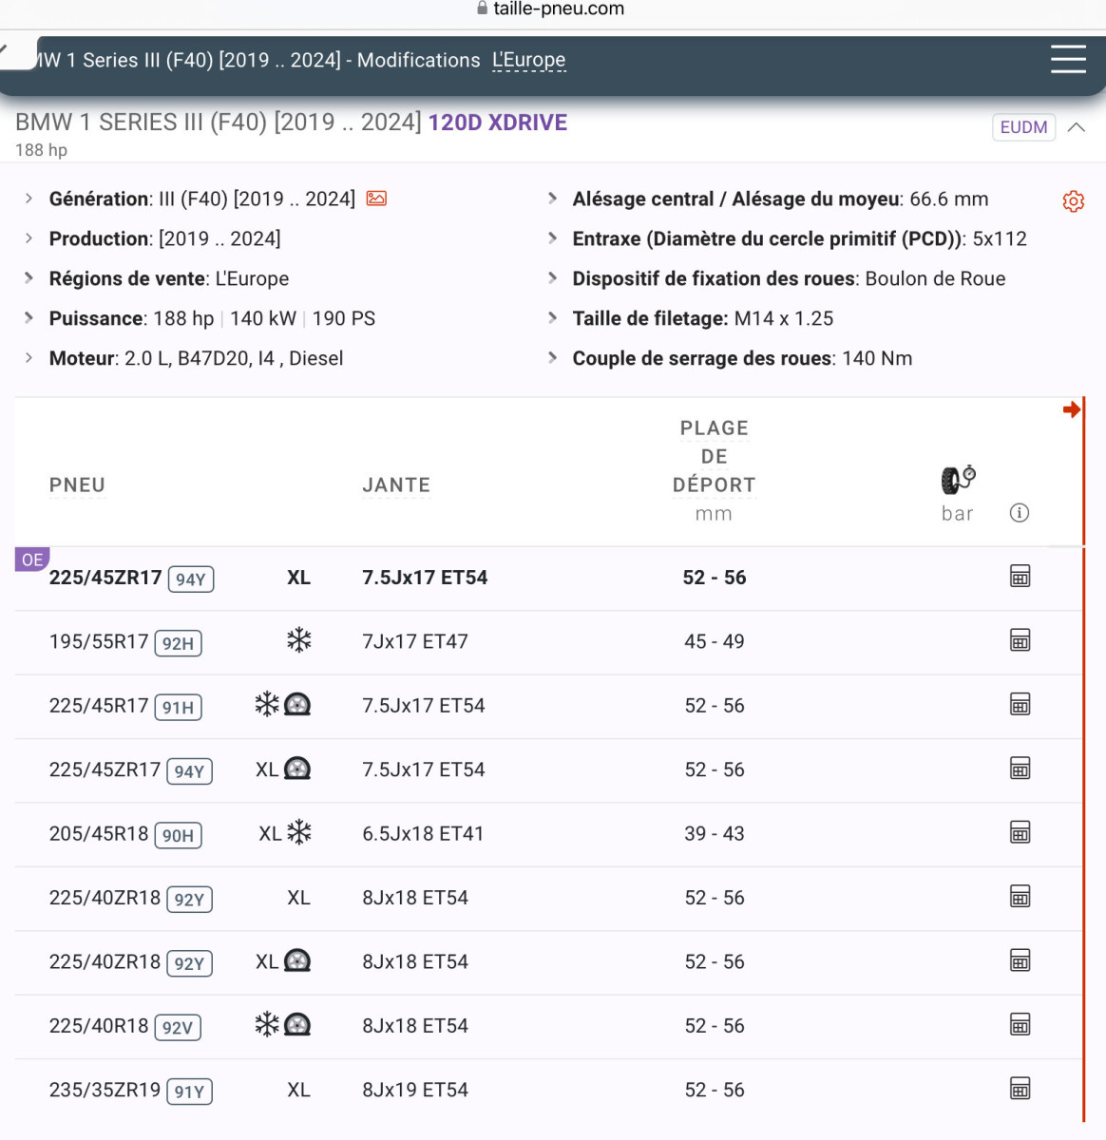Open calculator for 225/45ZR17 OE row
This screenshot has height=1140, width=1106.
(1020, 577)
